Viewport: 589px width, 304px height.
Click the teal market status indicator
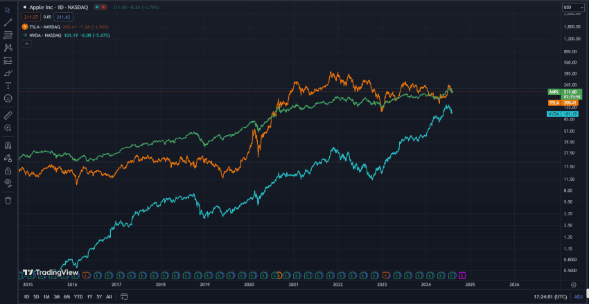tap(97, 7)
